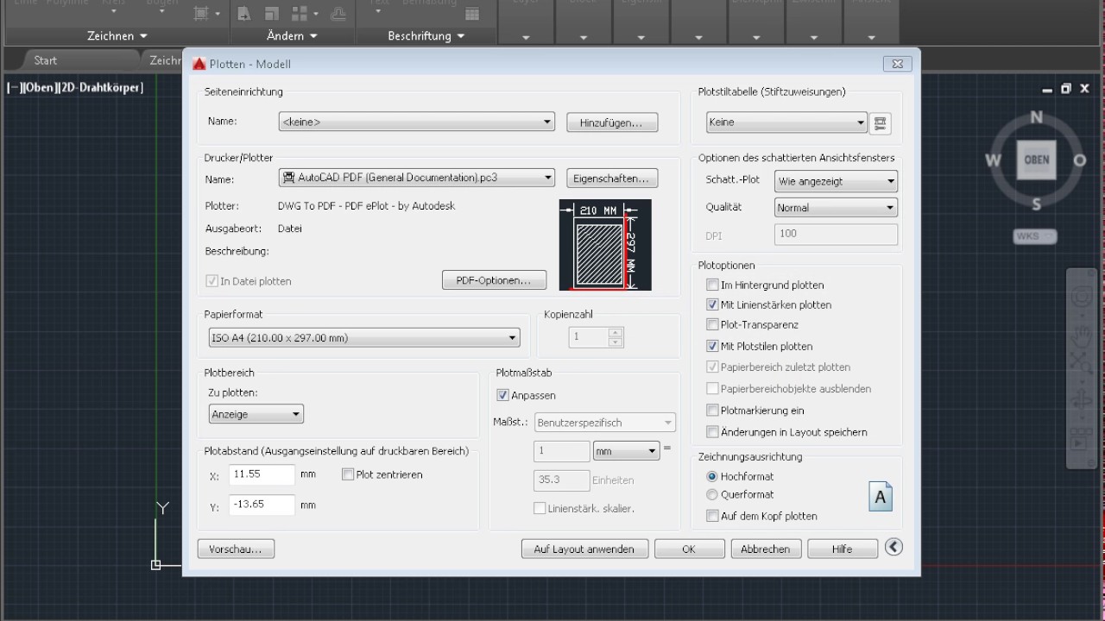The image size is (1105, 621).
Task: Open 'PDF-Optionen...'
Action: tap(495, 280)
